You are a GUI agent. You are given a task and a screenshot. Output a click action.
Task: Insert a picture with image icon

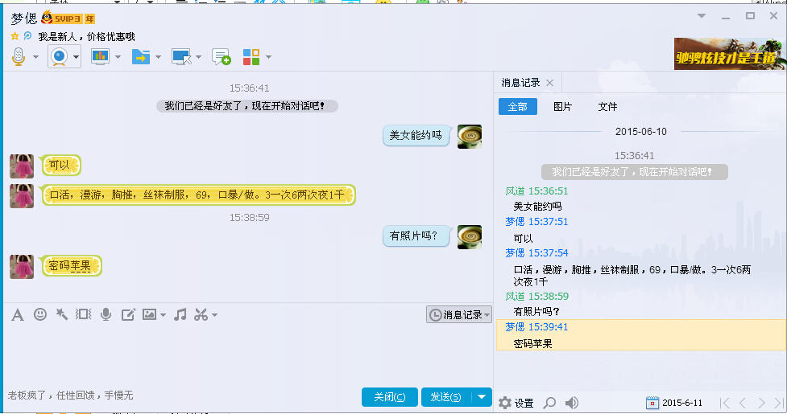coord(149,314)
